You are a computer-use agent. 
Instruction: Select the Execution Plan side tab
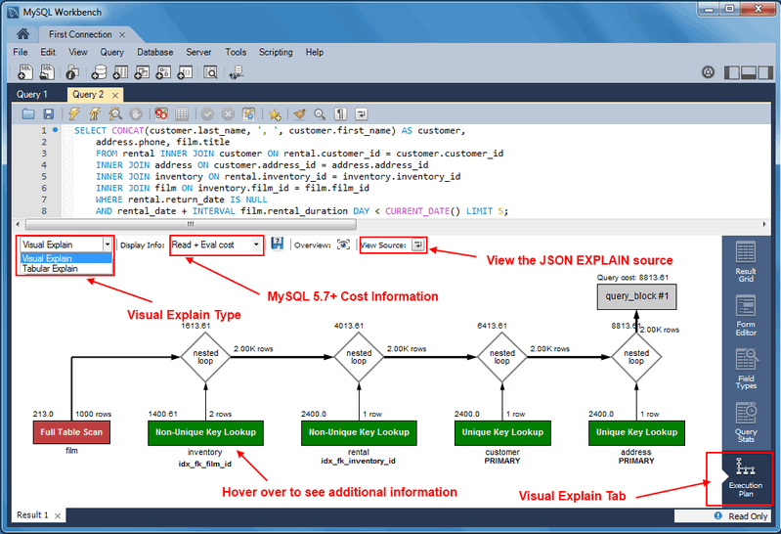(x=745, y=477)
